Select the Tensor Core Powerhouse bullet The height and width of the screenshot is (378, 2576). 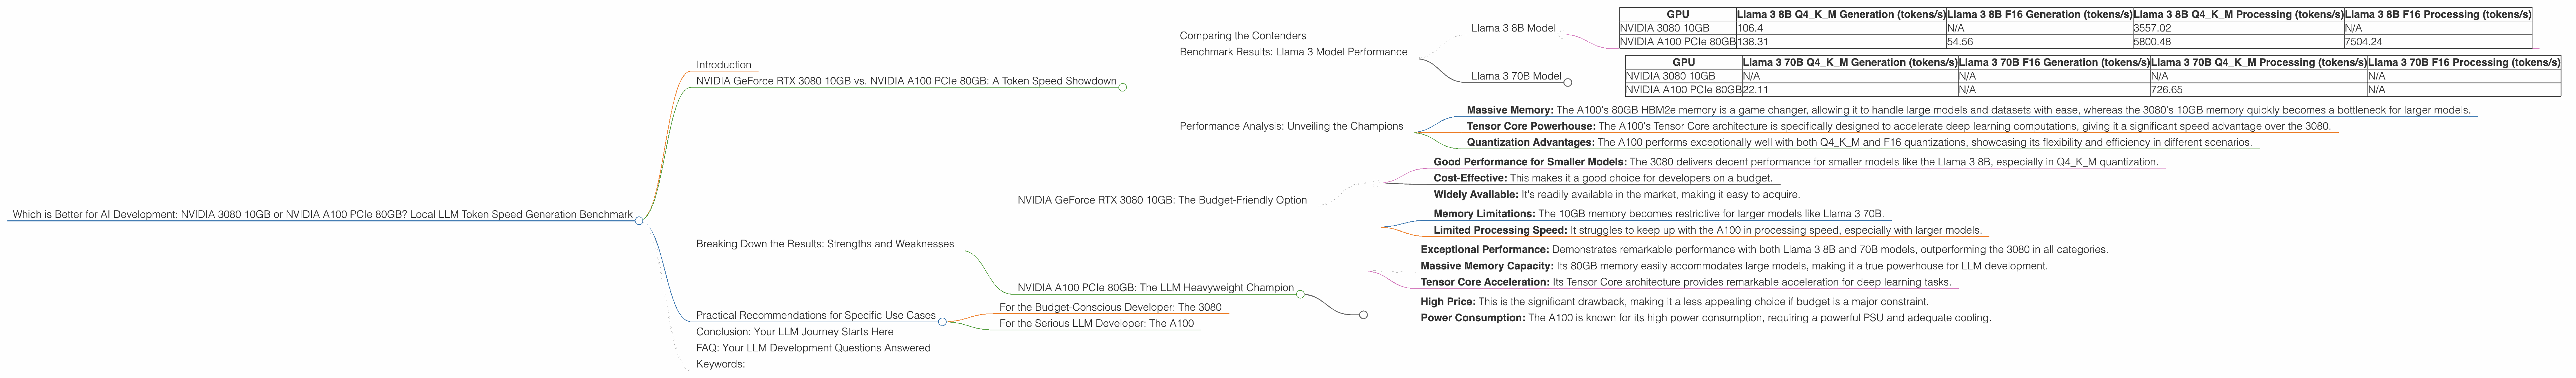pos(1898,127)
